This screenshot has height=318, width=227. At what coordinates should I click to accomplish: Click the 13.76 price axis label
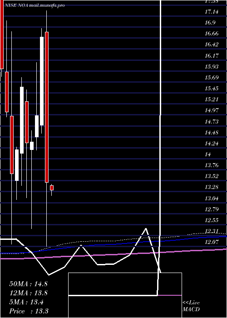pyautogui.click(x=212, y=165)
